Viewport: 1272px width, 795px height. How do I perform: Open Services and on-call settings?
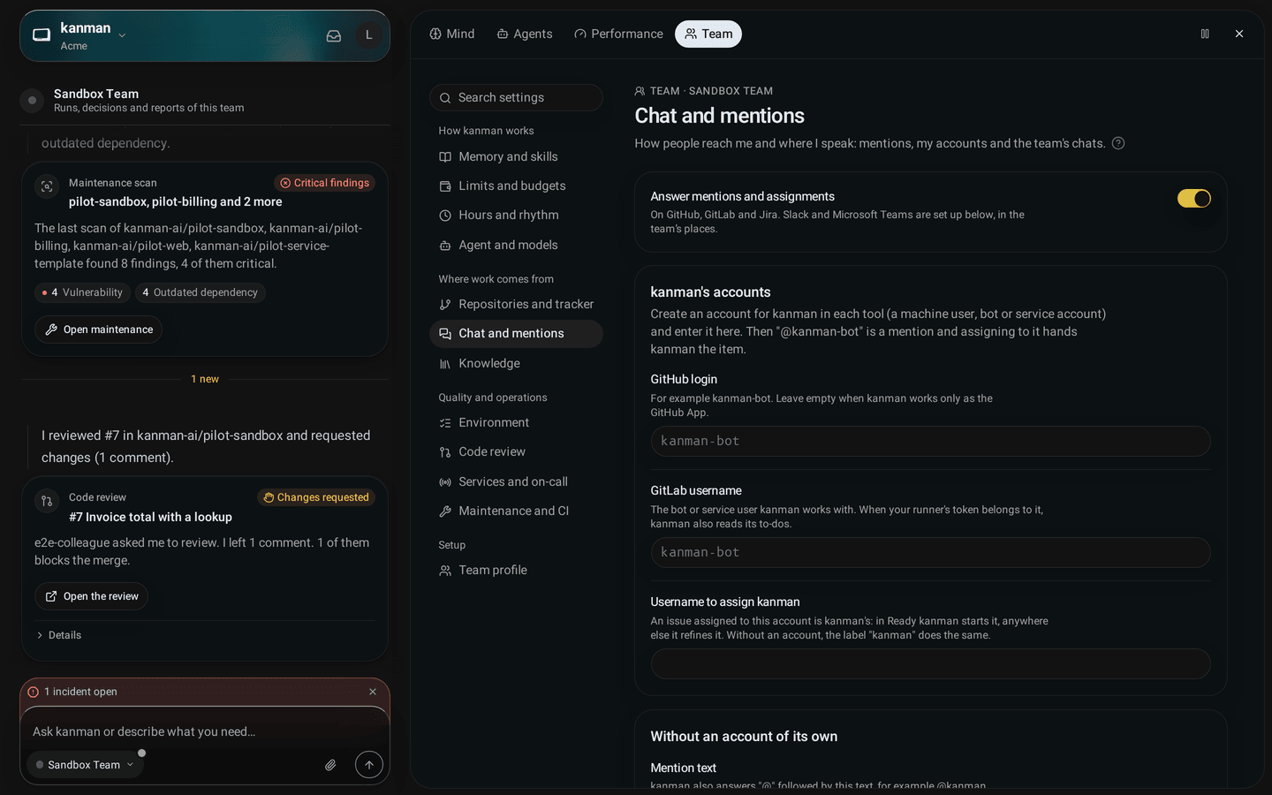[x=516, y=481]
